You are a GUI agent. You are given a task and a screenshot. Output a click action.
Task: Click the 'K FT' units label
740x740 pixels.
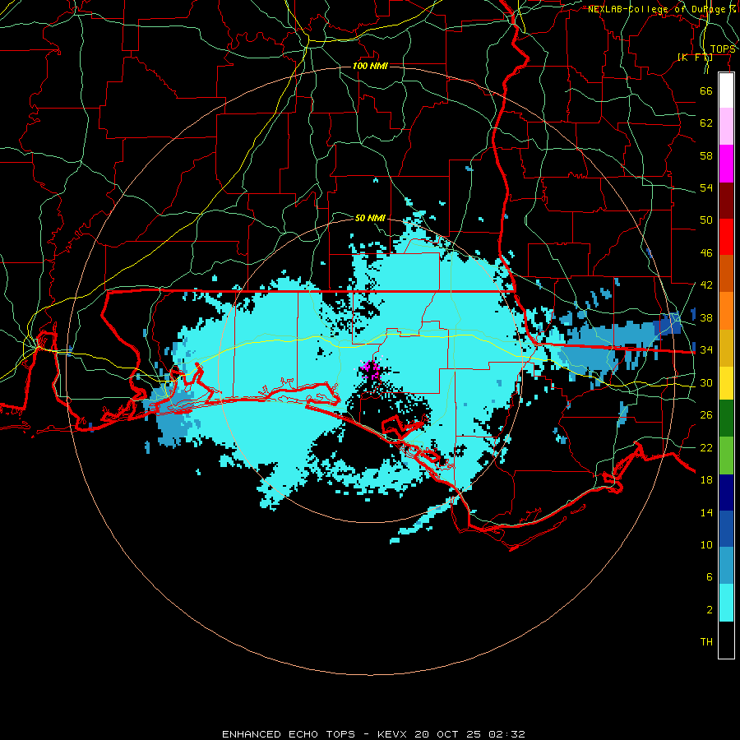[695, 57]
